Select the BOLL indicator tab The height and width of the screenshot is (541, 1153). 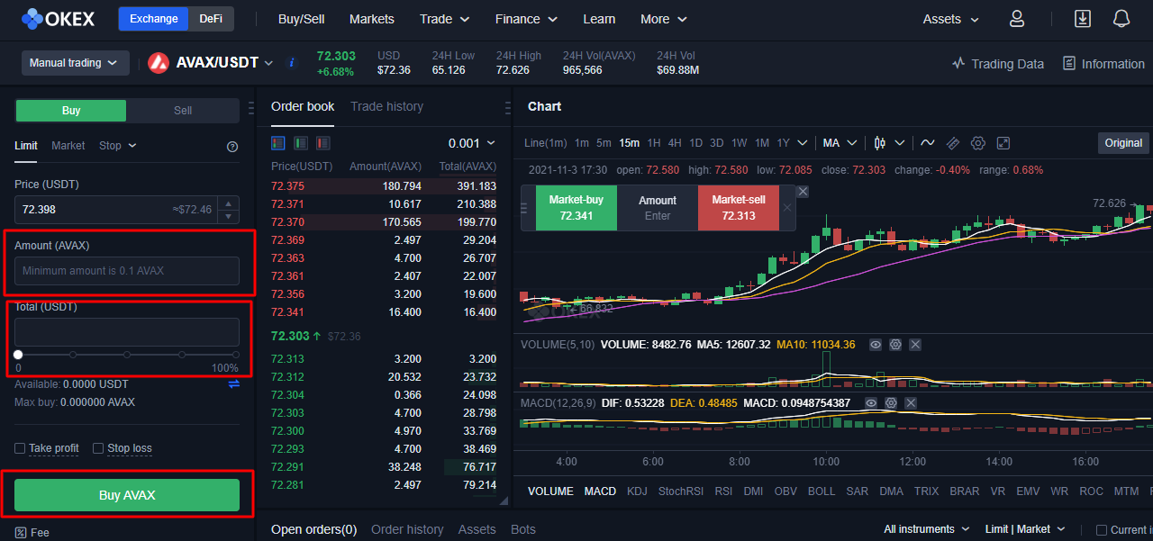coord(822,491)
